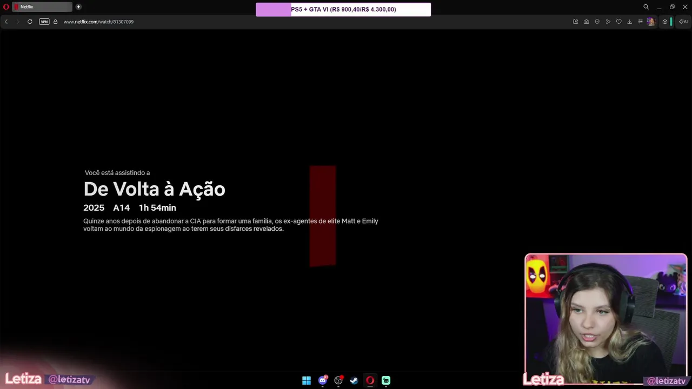This screenshot has height=389, width=692.
Task: Open the Opera main menu logo
Action: click(x=6, y=7)
